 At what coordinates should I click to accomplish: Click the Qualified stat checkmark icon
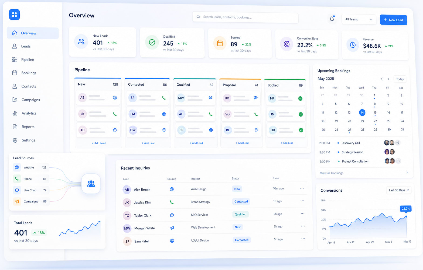152,42
